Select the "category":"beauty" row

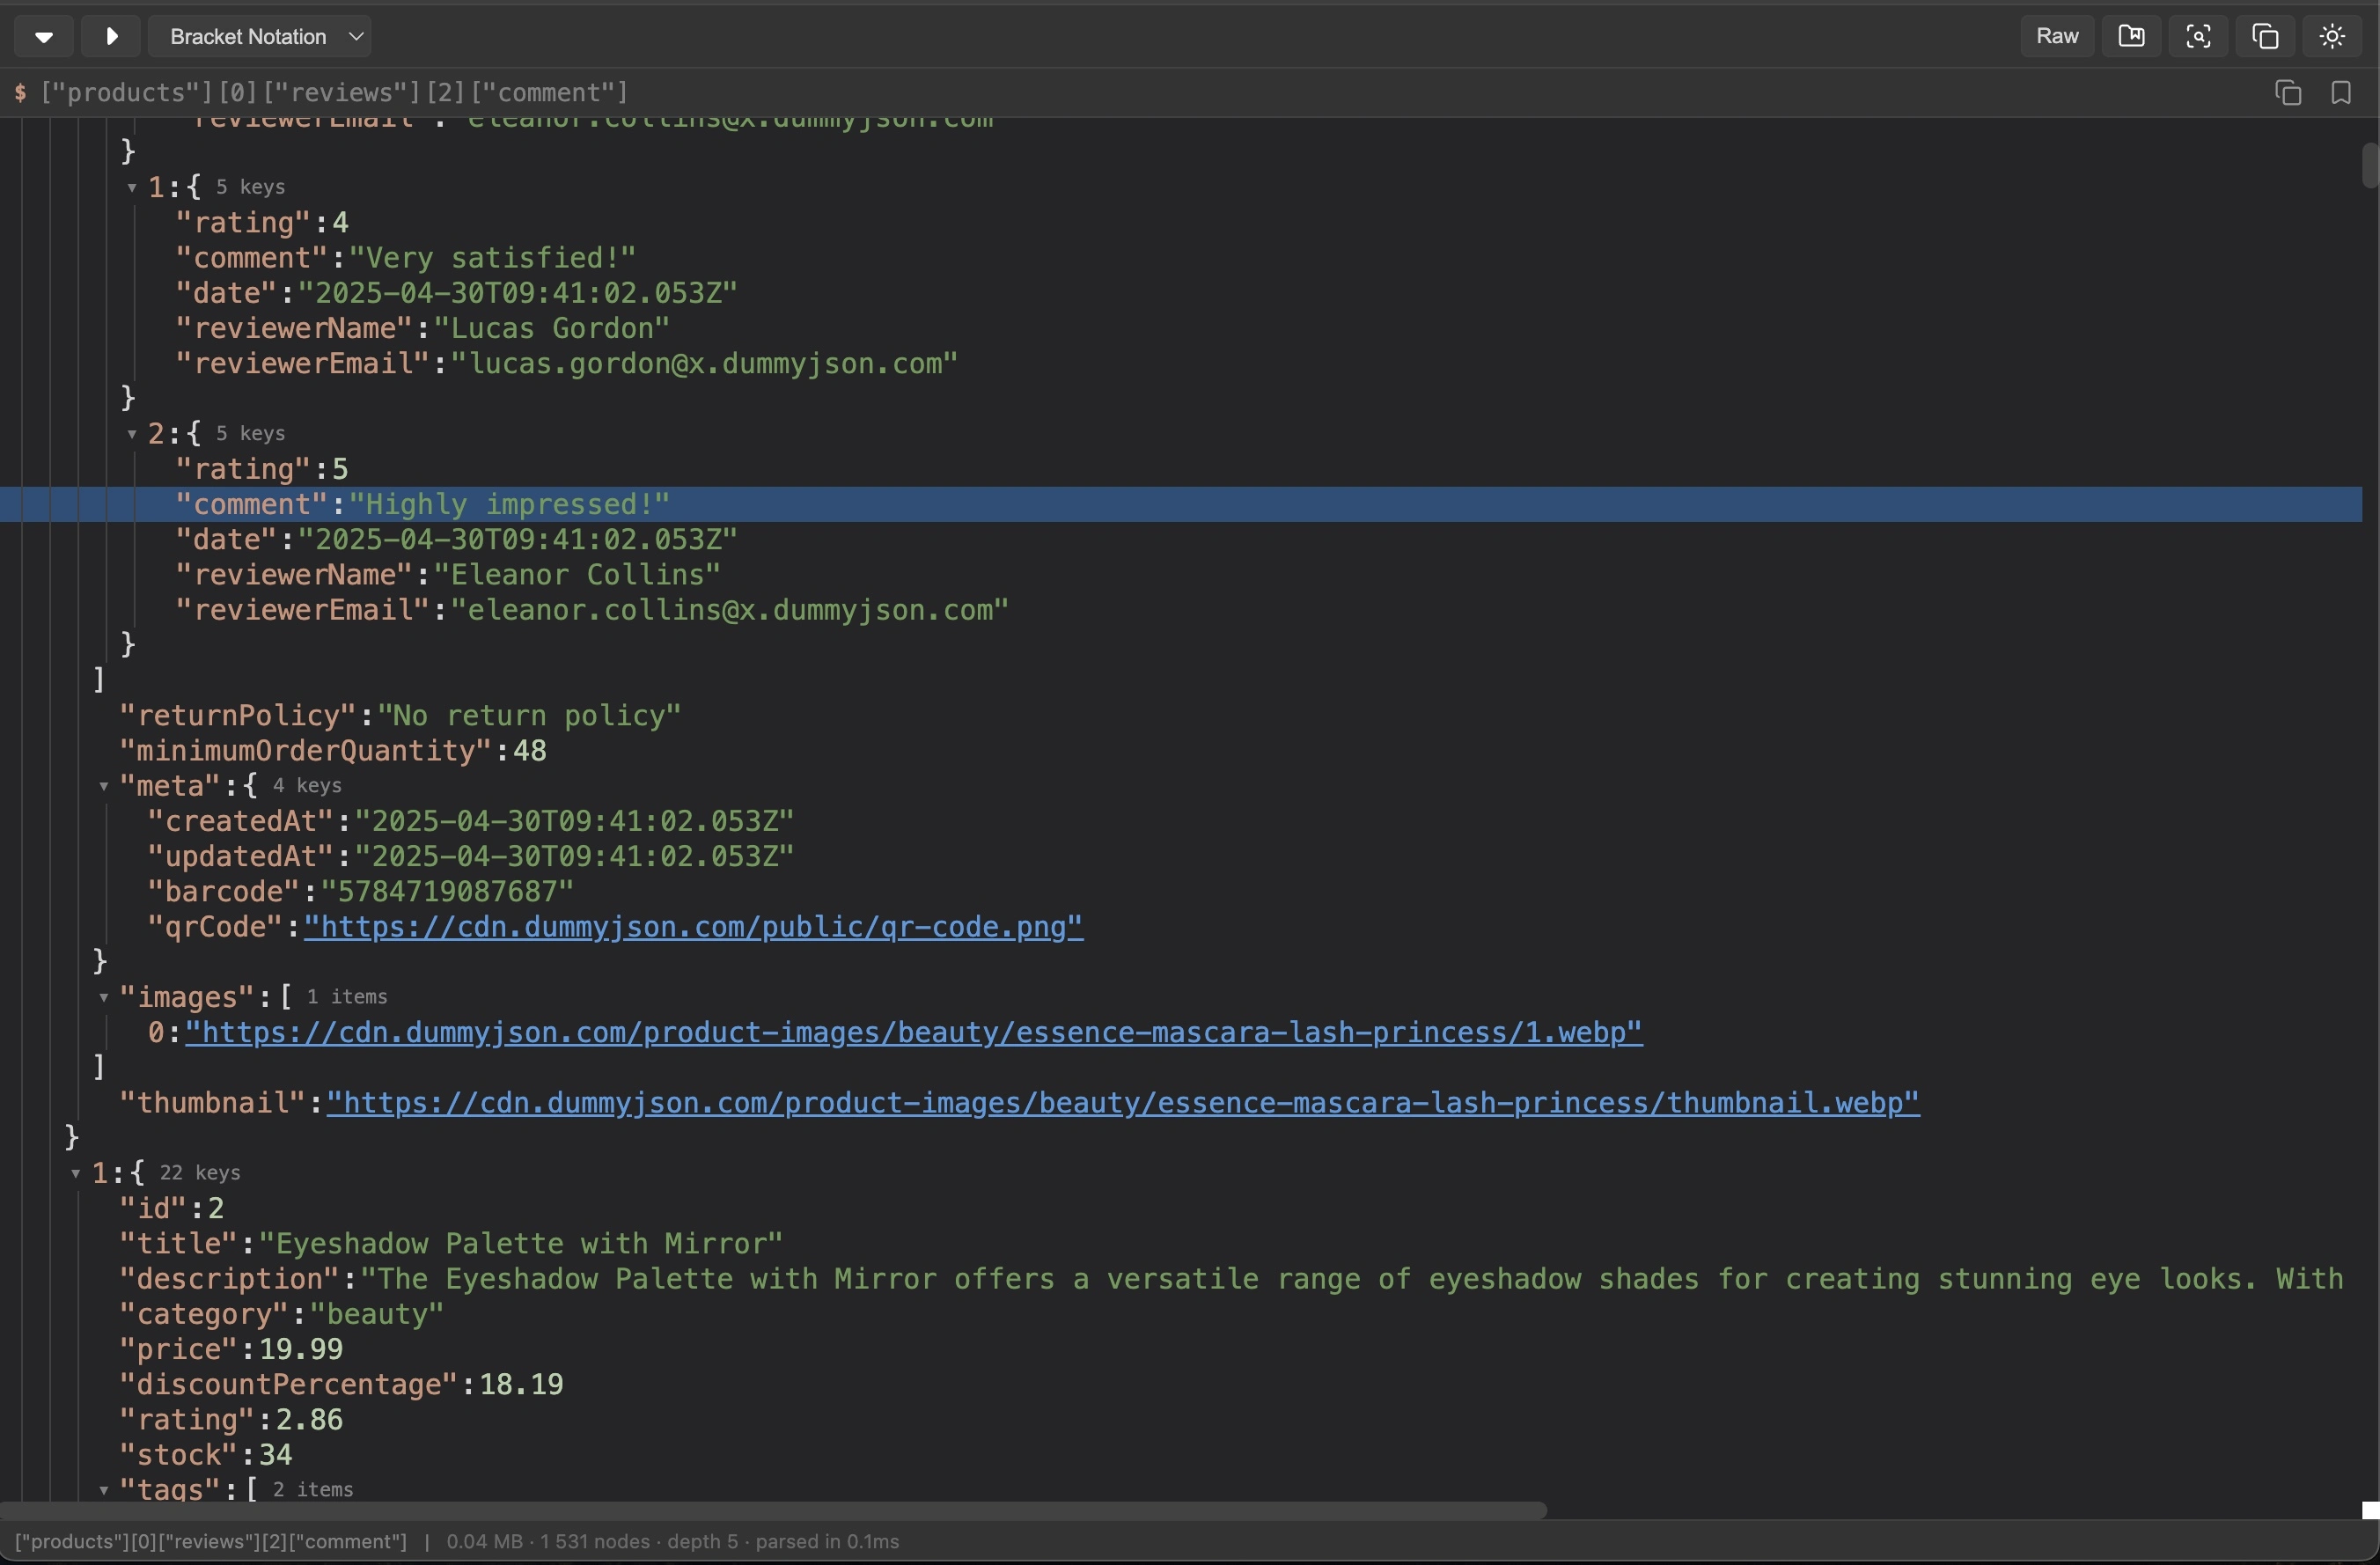(1181, 1315)
